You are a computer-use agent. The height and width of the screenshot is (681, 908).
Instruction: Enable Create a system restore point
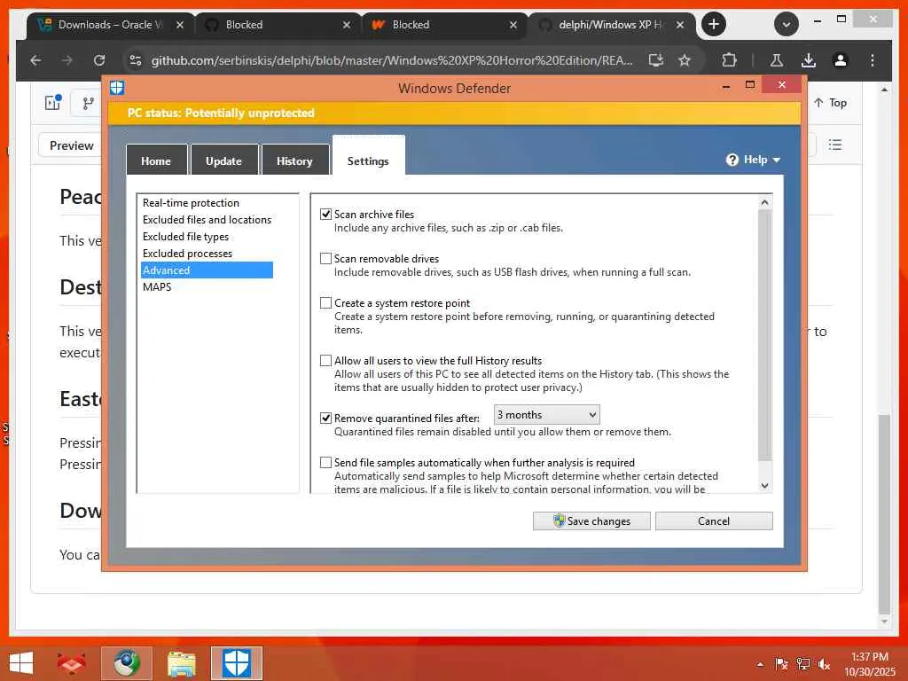pyautogui.click(x=326, y=303)
